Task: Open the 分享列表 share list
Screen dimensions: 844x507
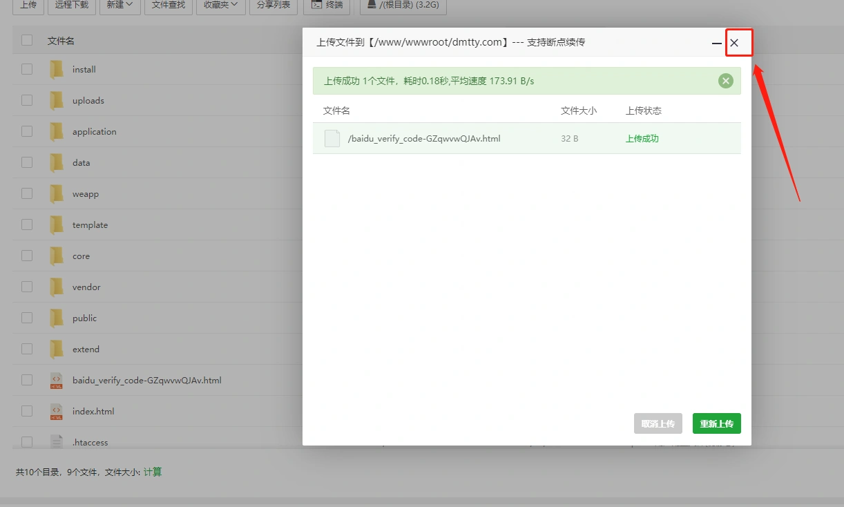Action: (273, 6)
